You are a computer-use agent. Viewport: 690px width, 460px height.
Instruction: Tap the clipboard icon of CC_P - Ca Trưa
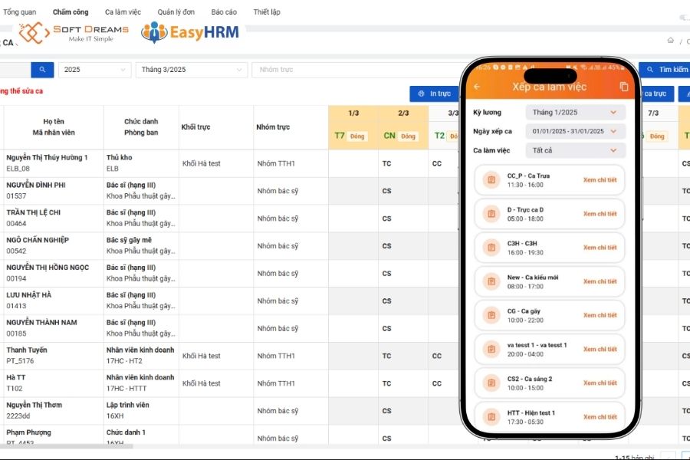point(491,179)
